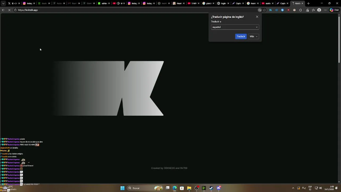Open the browser profile avatar
Viewport: 341px width, 192px height.
(x=319, y=10)
